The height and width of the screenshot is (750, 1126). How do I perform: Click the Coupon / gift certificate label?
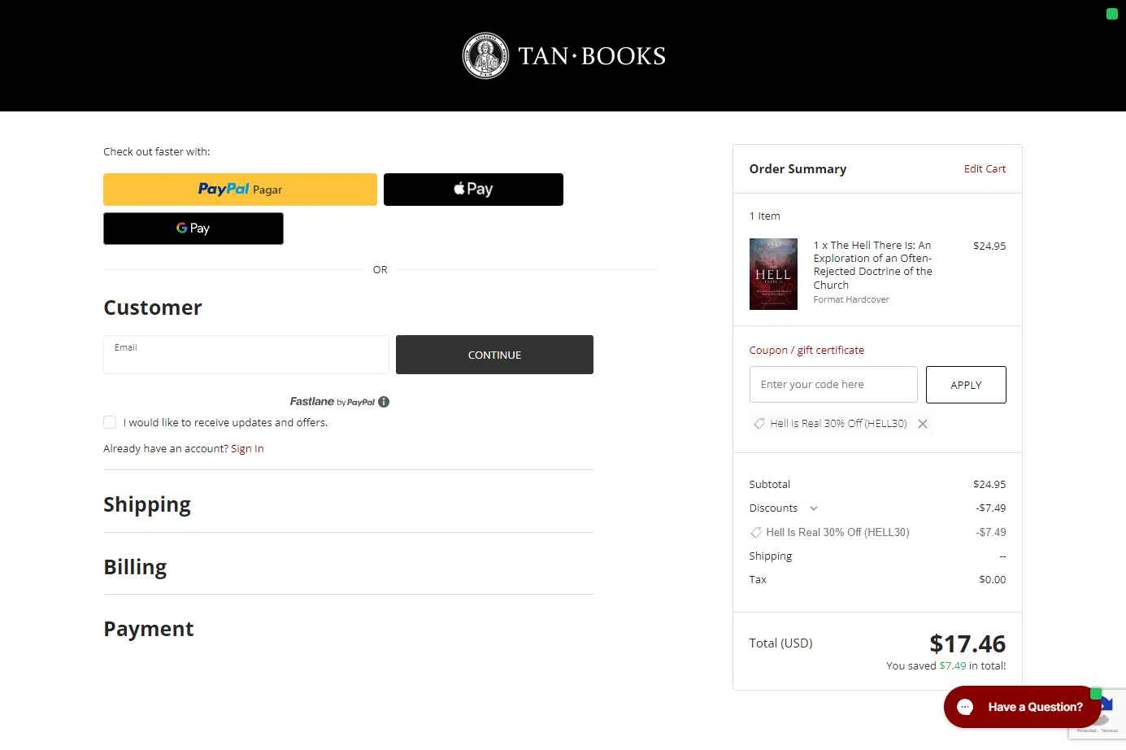(x=806, y=350)
